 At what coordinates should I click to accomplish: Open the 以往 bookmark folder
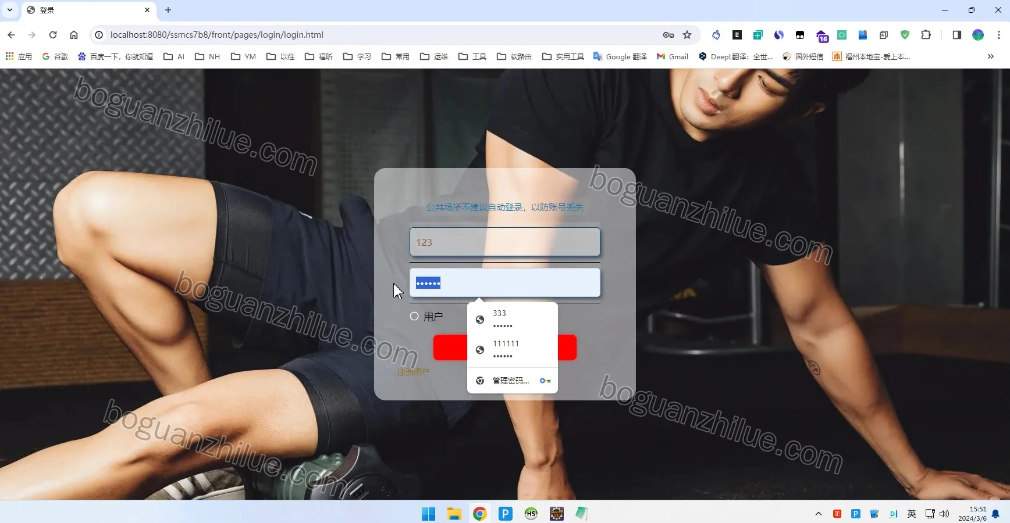pyautogui.click(x=280, y=56)
